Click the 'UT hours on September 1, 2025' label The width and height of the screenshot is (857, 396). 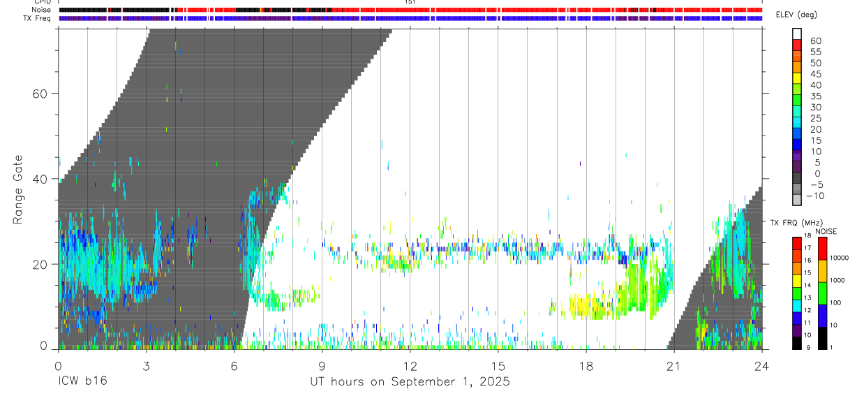(410, 383)
